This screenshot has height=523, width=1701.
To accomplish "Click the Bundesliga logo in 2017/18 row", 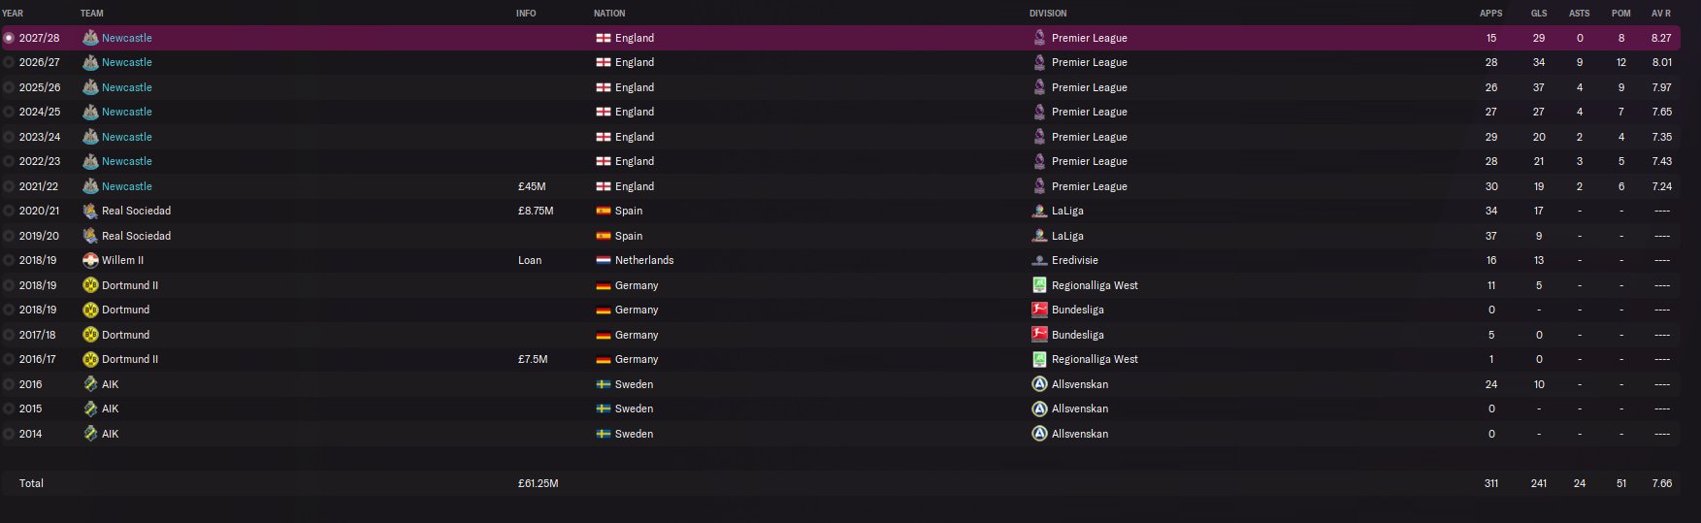I will [1039, 335].
